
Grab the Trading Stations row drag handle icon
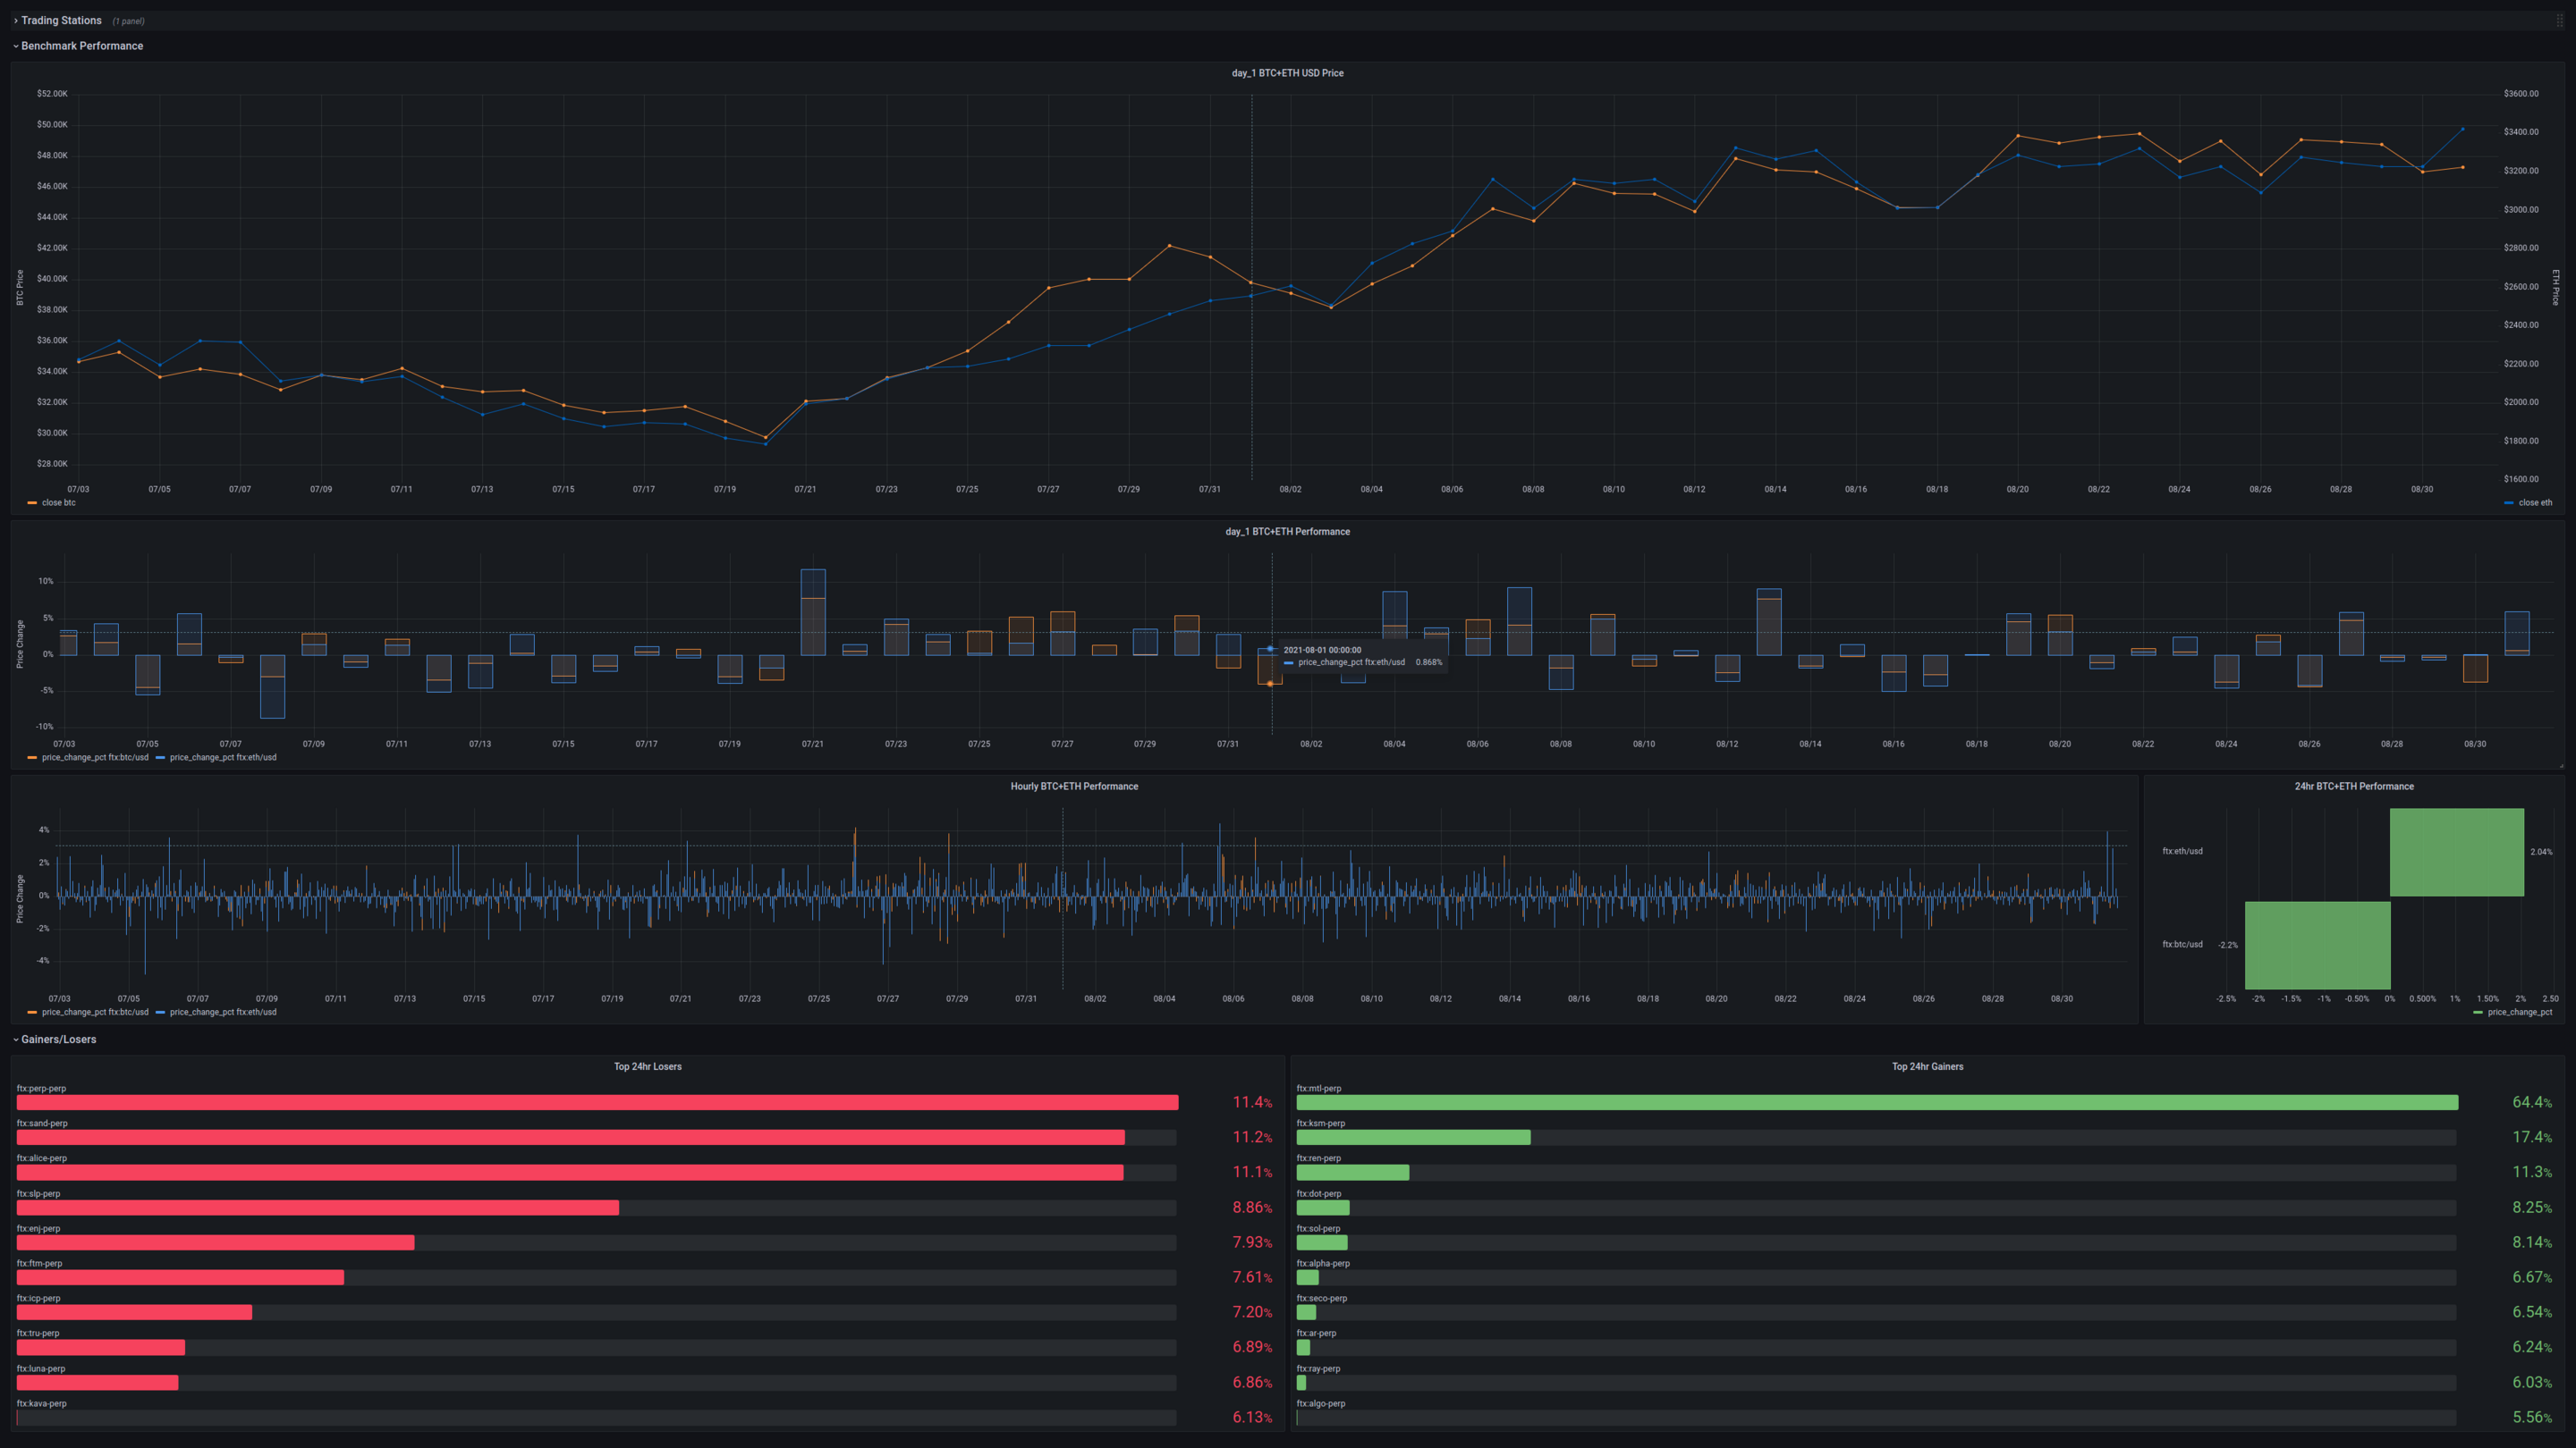(x=2559, y=21)
